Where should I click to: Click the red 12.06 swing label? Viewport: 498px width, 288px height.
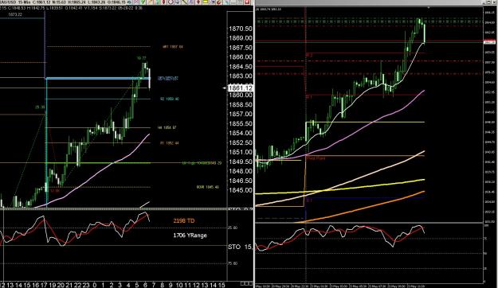pyautogui.click(x=55, y=191)
